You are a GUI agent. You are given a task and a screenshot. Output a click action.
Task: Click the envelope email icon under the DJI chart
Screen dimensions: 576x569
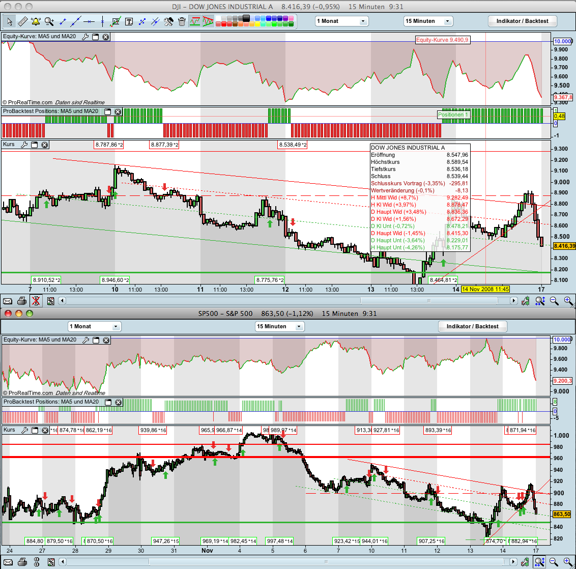(7, 301)
